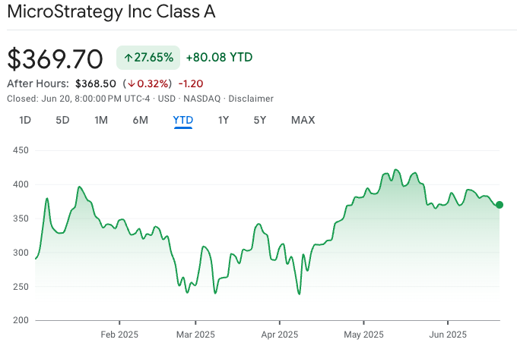This screenshot has width=517, height=349.
Task: Click the May 2025 axis label
Action: [363, 335]
